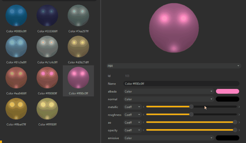Open the albedo Color type dropdown

click(169, 91)
